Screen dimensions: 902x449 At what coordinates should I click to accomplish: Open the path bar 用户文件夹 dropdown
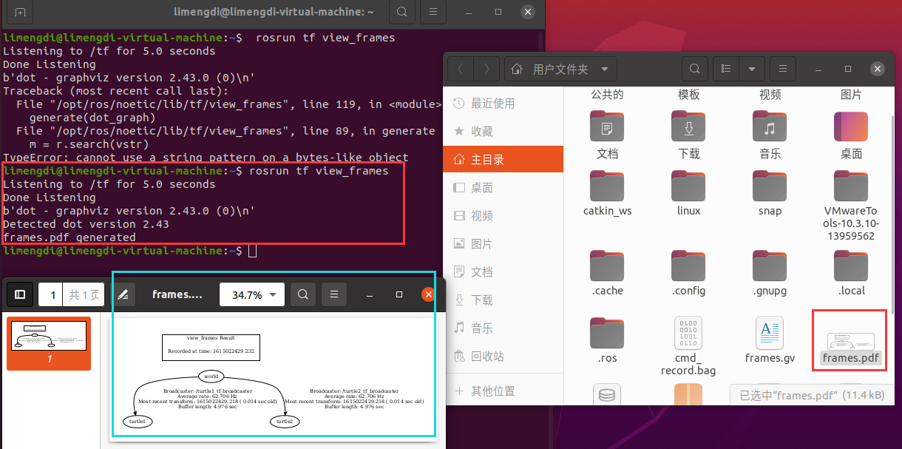pyautogui.click(x=560, y=68)
